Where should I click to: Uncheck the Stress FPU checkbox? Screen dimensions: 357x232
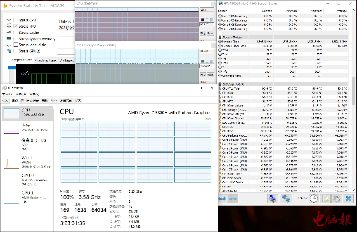coord(16,26)
